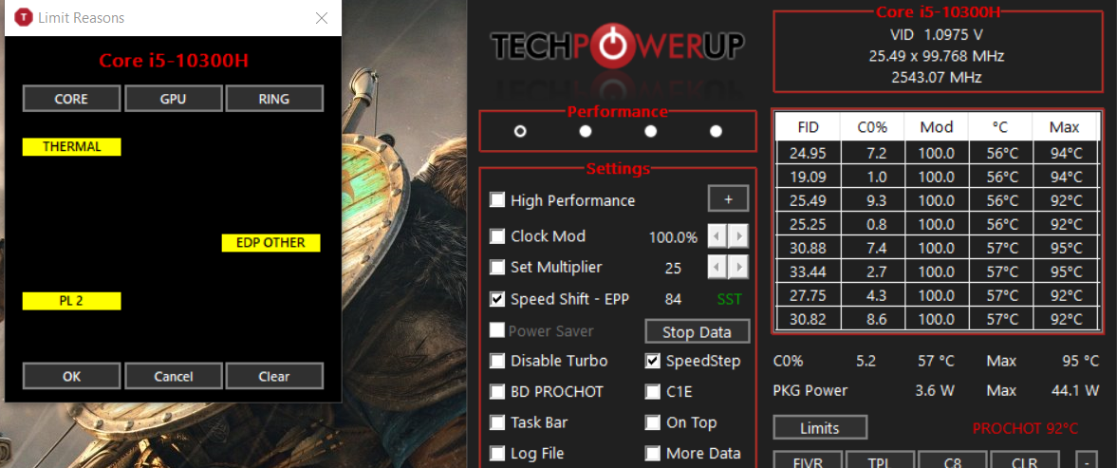Click the Stop Data button
This screenshot has height=468, width=1117.
tap(697, 332)
